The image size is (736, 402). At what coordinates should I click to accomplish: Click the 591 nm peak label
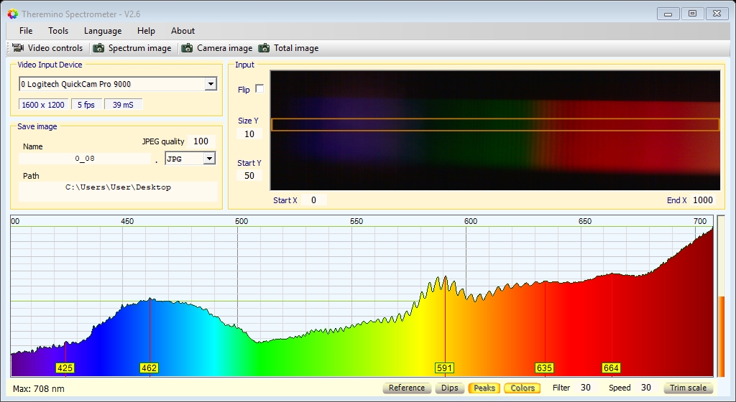click(445, 368)
